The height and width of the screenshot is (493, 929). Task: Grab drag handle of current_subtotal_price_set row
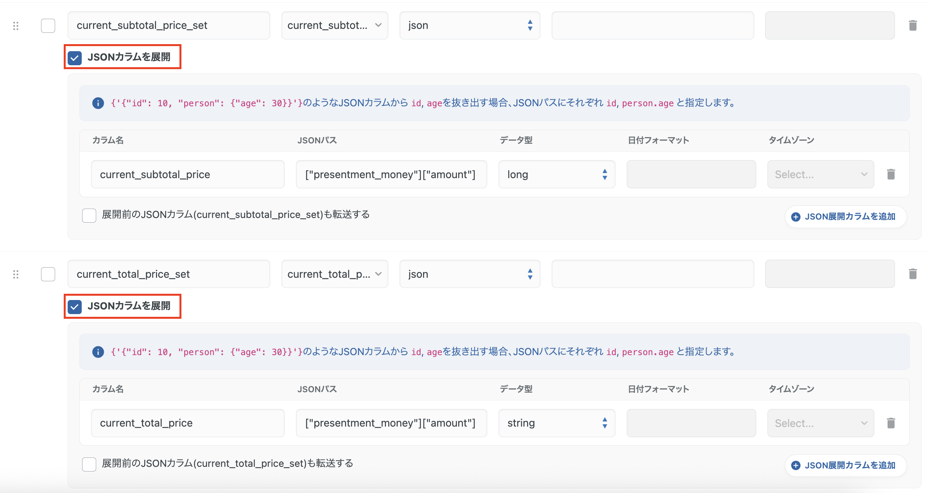tap(16, 26)
